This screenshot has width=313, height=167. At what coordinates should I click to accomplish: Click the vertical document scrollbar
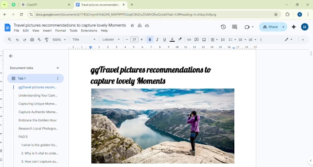point(311,53)
